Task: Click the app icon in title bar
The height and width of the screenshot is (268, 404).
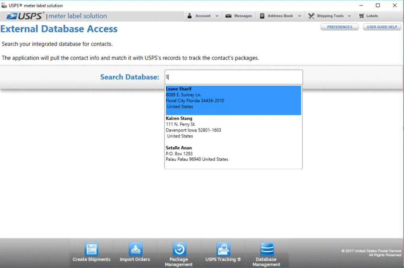Action: 4,5
